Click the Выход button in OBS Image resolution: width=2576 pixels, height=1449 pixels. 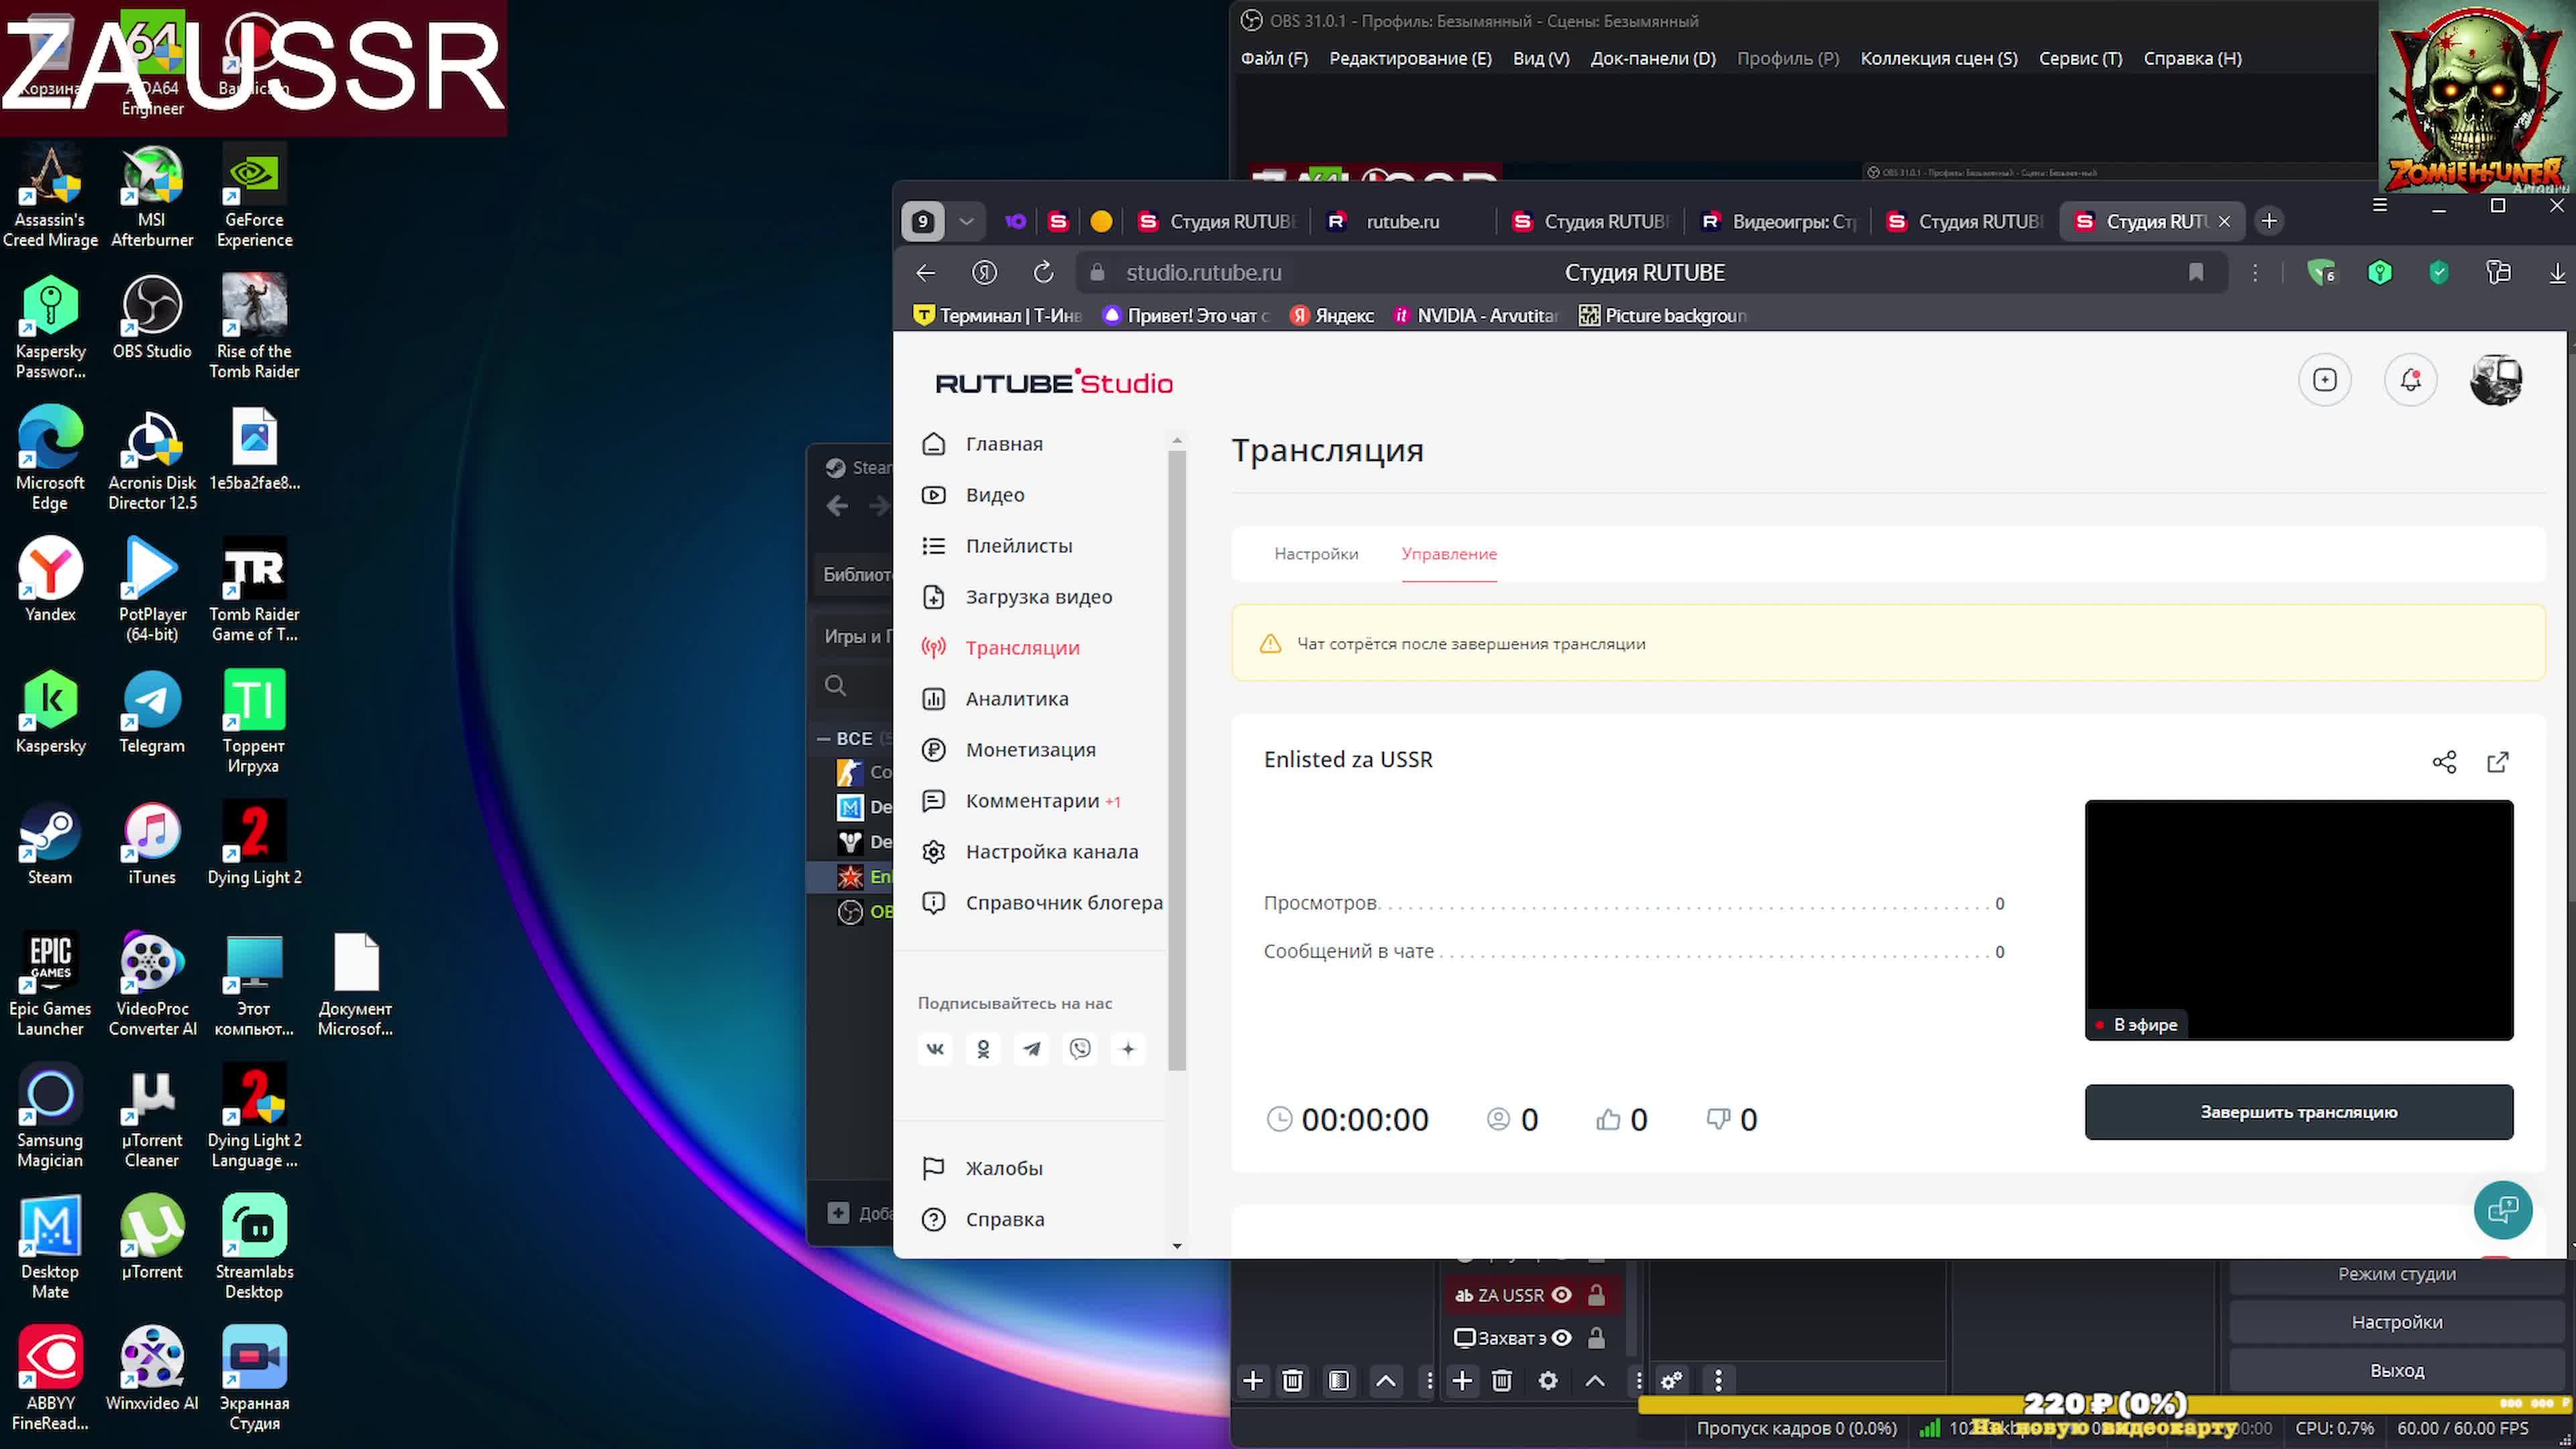(2397, 1370)
